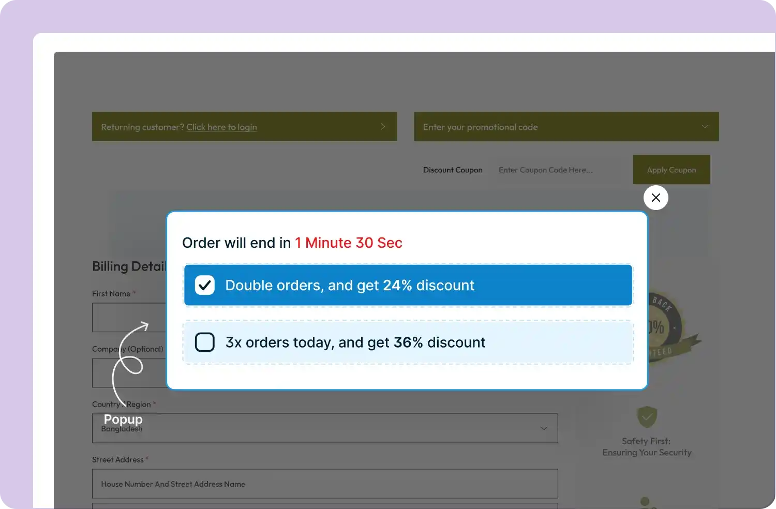The image size is (776, 509).
Task: Click the Street Address input field
Action: (325, 484)
